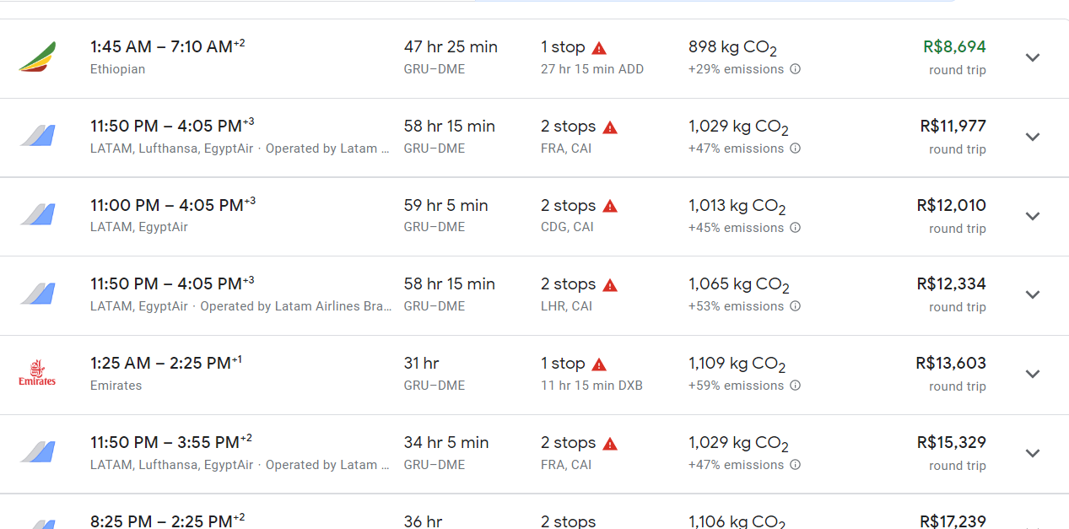Click emissions info icon for 898 kg CO2

[x=795, y=69]
